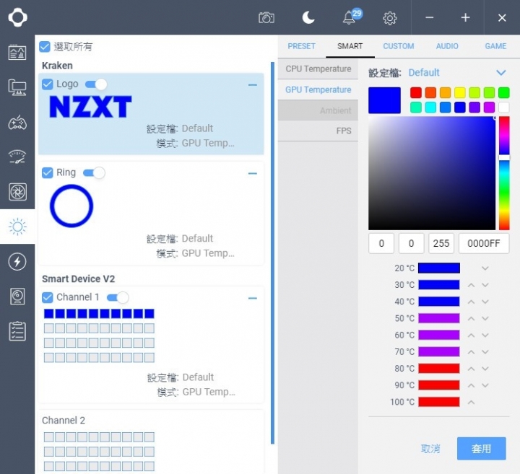The width and height of the screenshot is (520, 474).
Task: Switch to the SMART tab
Action: (350, 46)
